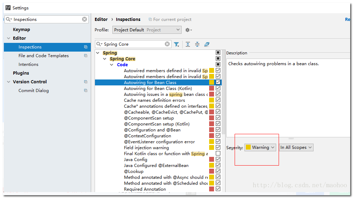Select Method annotated with @Scheduled inspection
The width and height of the screenshot is (353, 198).
point(166,183)
